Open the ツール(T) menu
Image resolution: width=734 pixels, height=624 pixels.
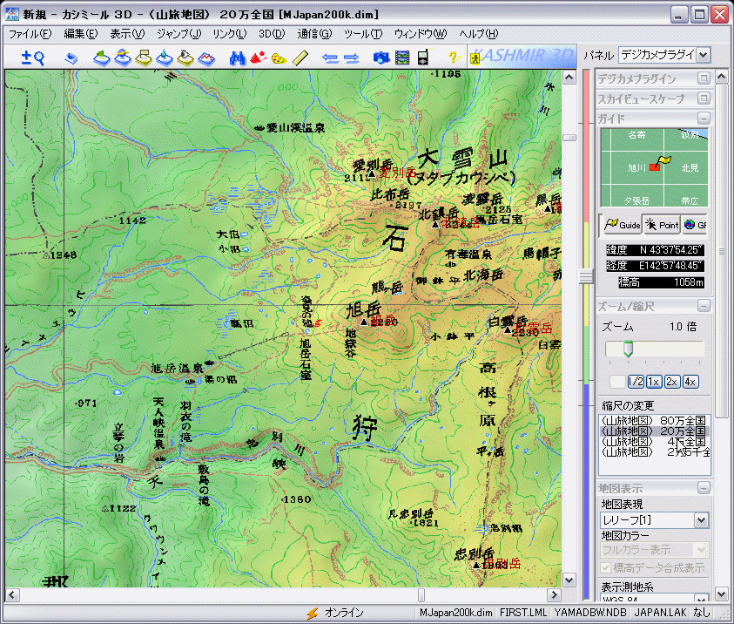point(363,34)
